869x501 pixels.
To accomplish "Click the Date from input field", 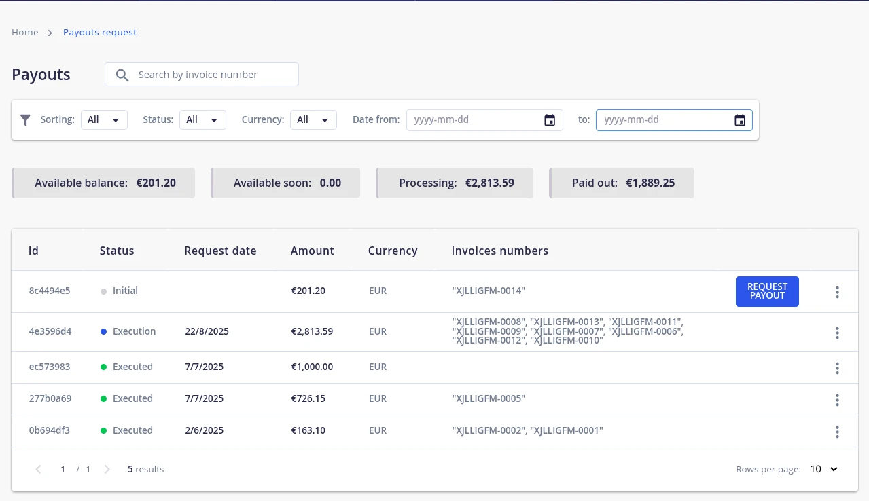I will [484, 120].
